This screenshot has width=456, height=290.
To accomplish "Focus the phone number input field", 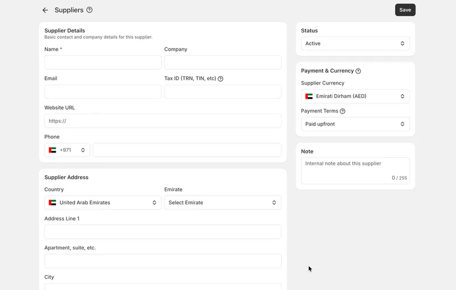I will point(187,150).
